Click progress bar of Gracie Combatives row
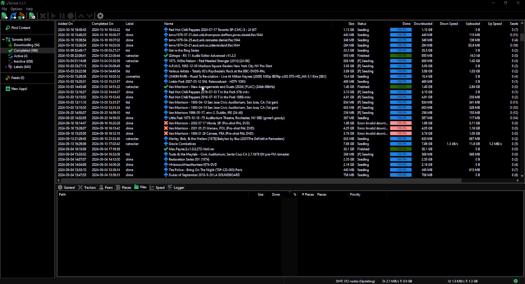This screenshot has width=525, height=284. coord(401,144)
